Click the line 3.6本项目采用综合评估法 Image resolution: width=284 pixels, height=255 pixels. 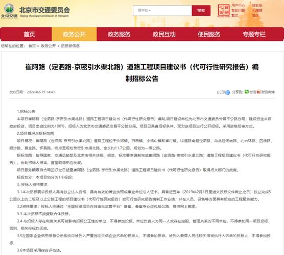(x=39, y=250)
